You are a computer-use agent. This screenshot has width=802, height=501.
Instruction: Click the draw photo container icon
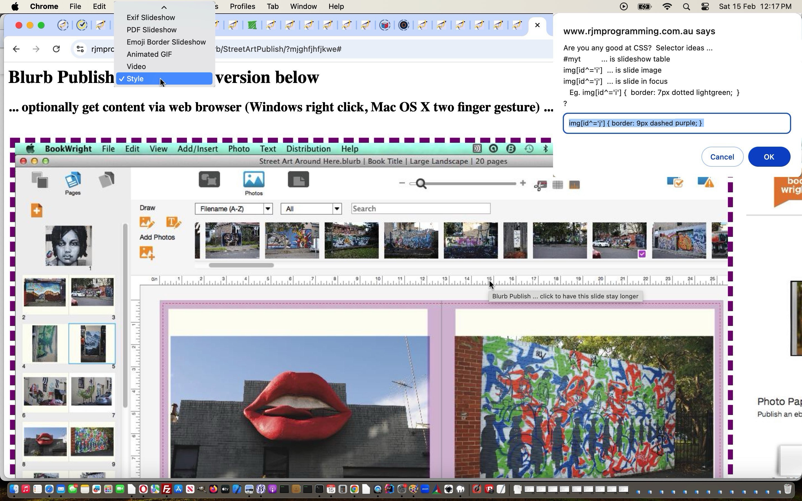147,222
